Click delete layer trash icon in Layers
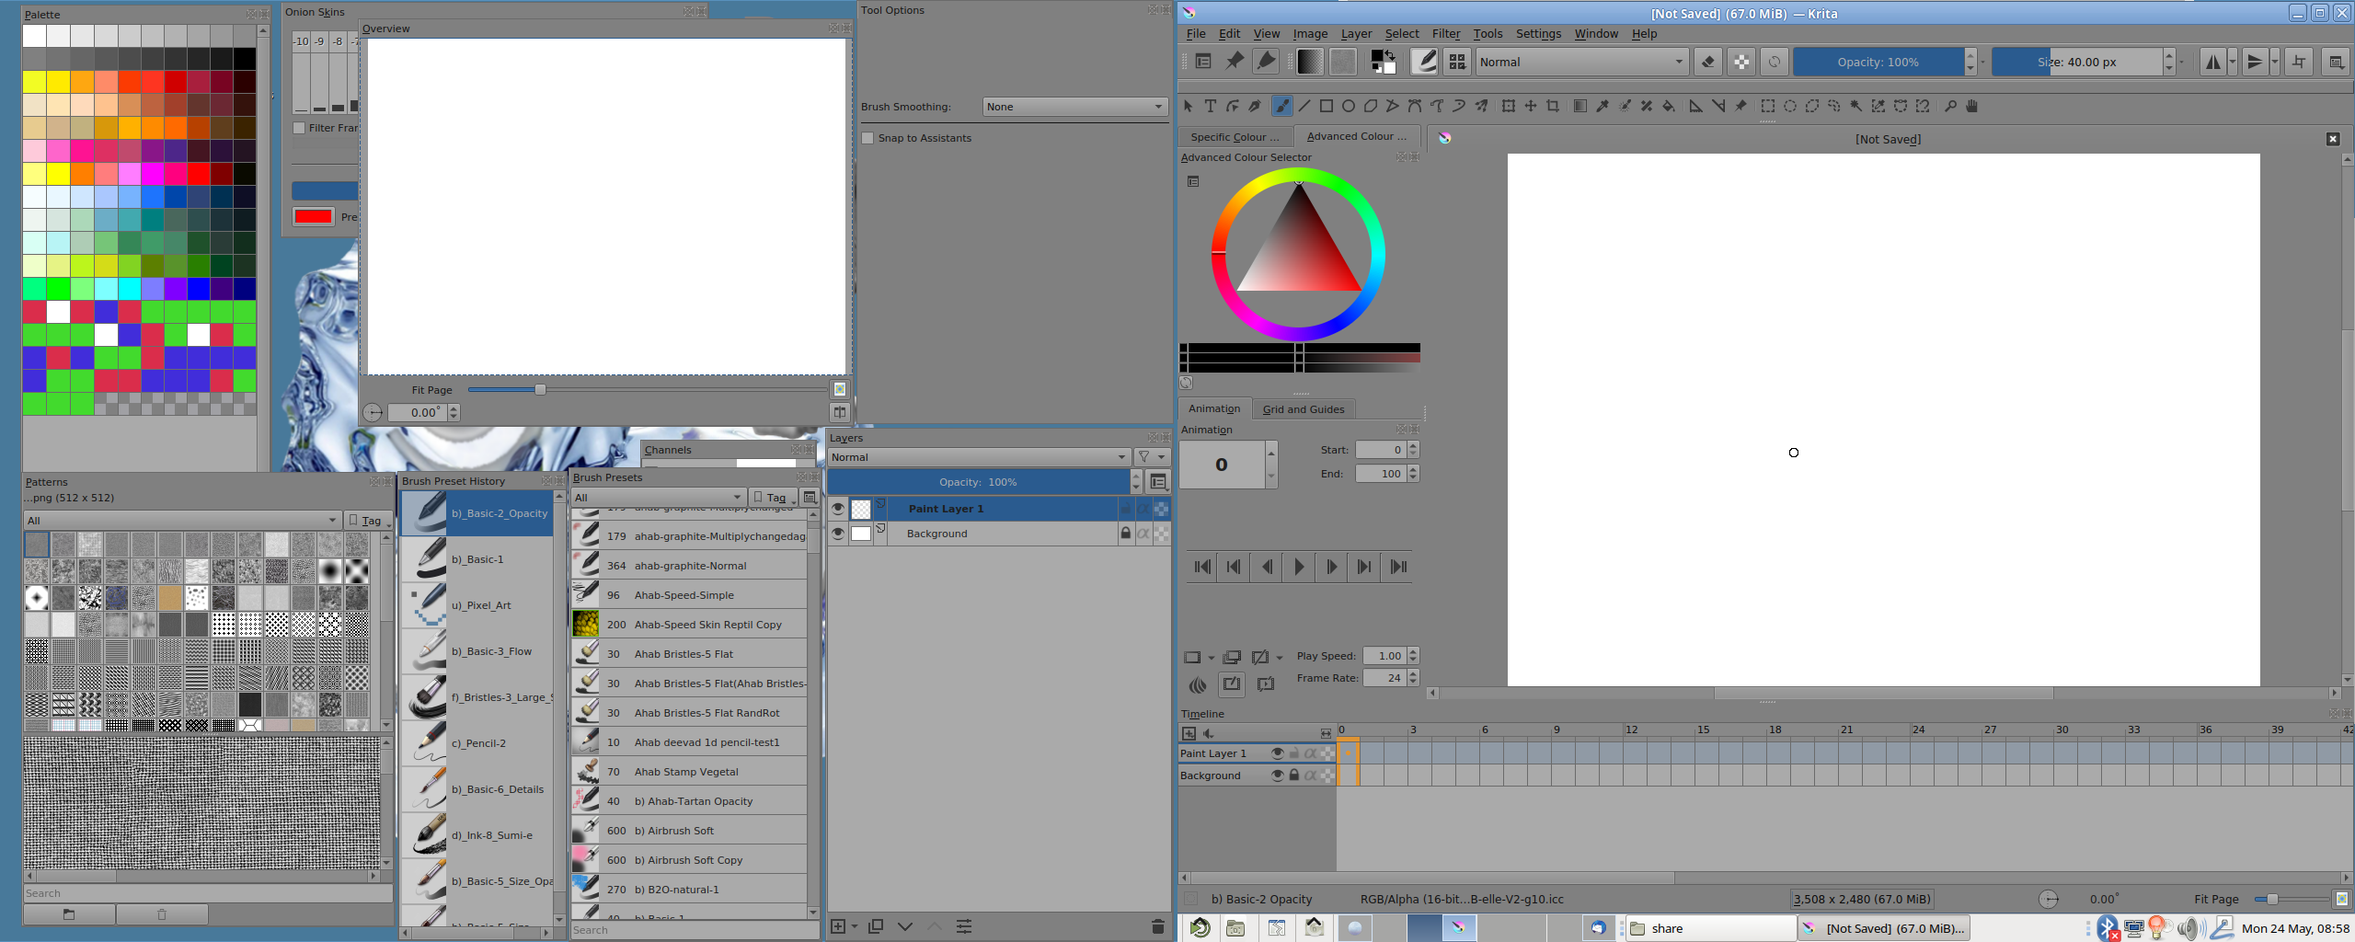 (1158, 926)
